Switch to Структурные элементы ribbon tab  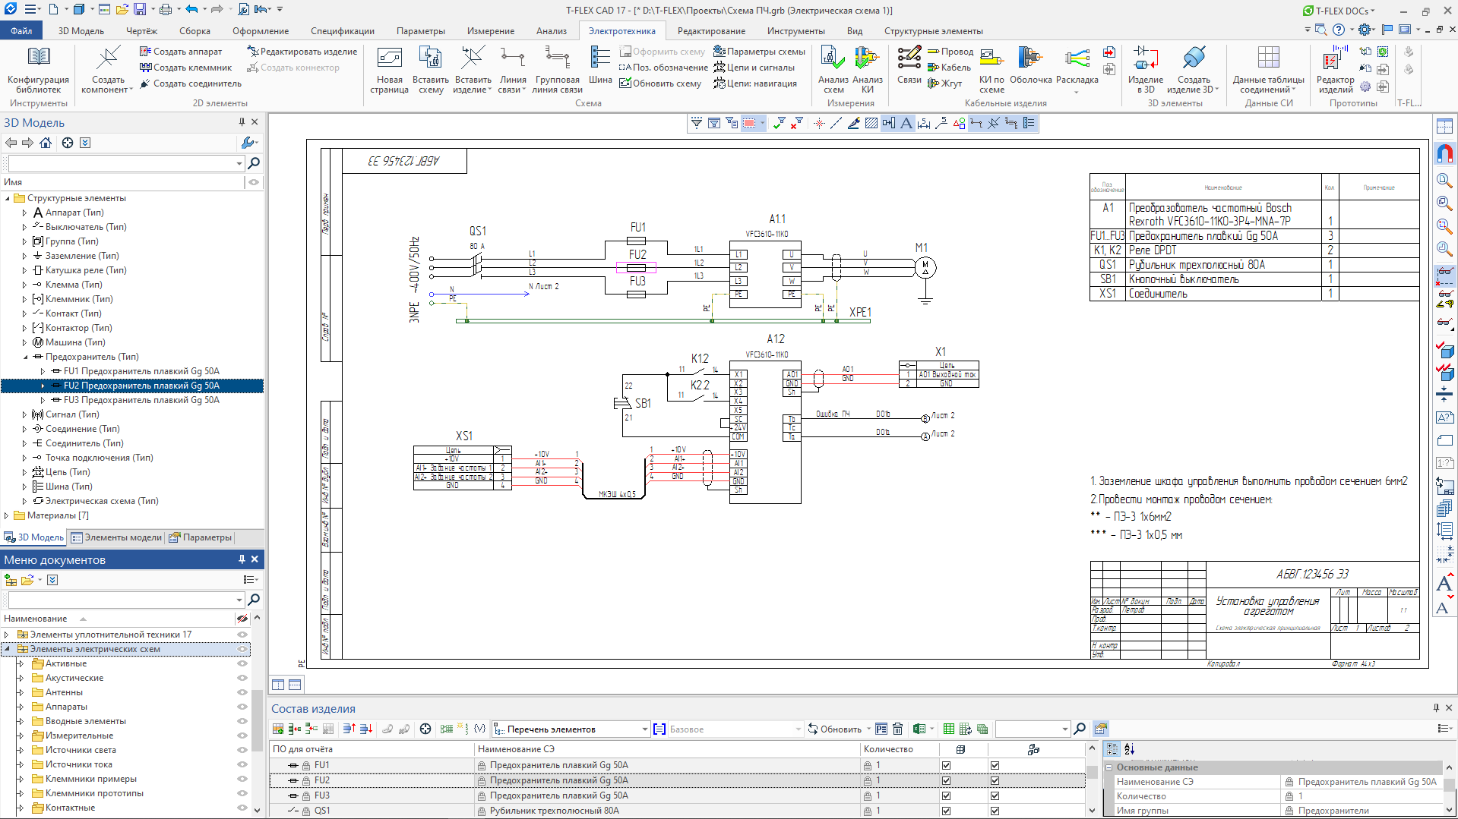(x=933, y=30)
